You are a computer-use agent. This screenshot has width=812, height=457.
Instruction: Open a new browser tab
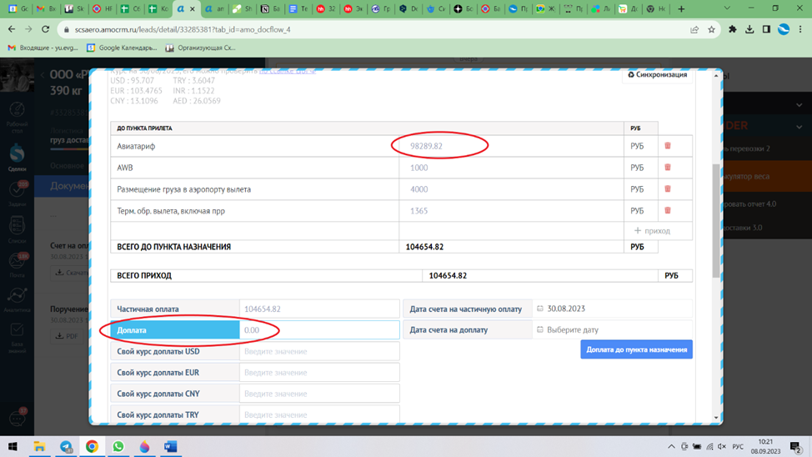pos(681,9)
